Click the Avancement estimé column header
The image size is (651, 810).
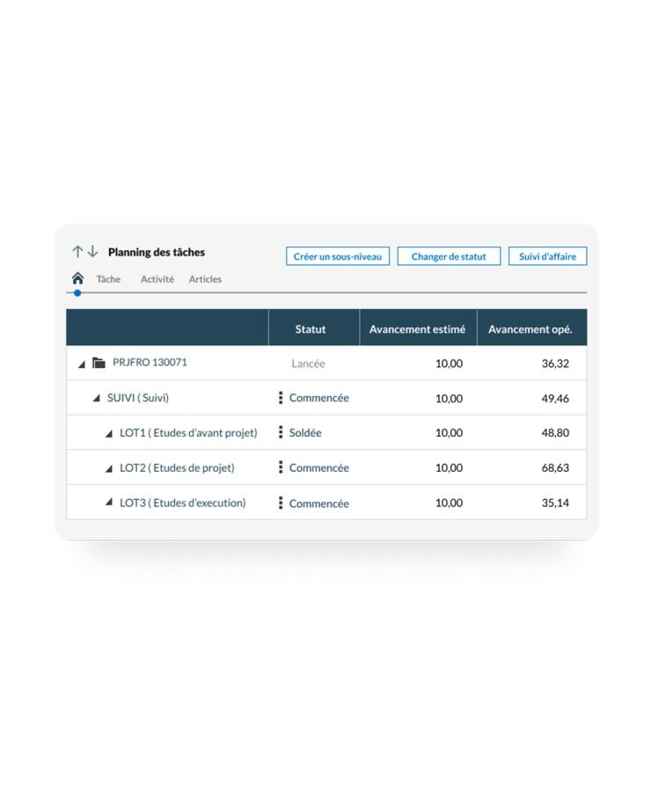pyautogui.click(x=417, y=329)
